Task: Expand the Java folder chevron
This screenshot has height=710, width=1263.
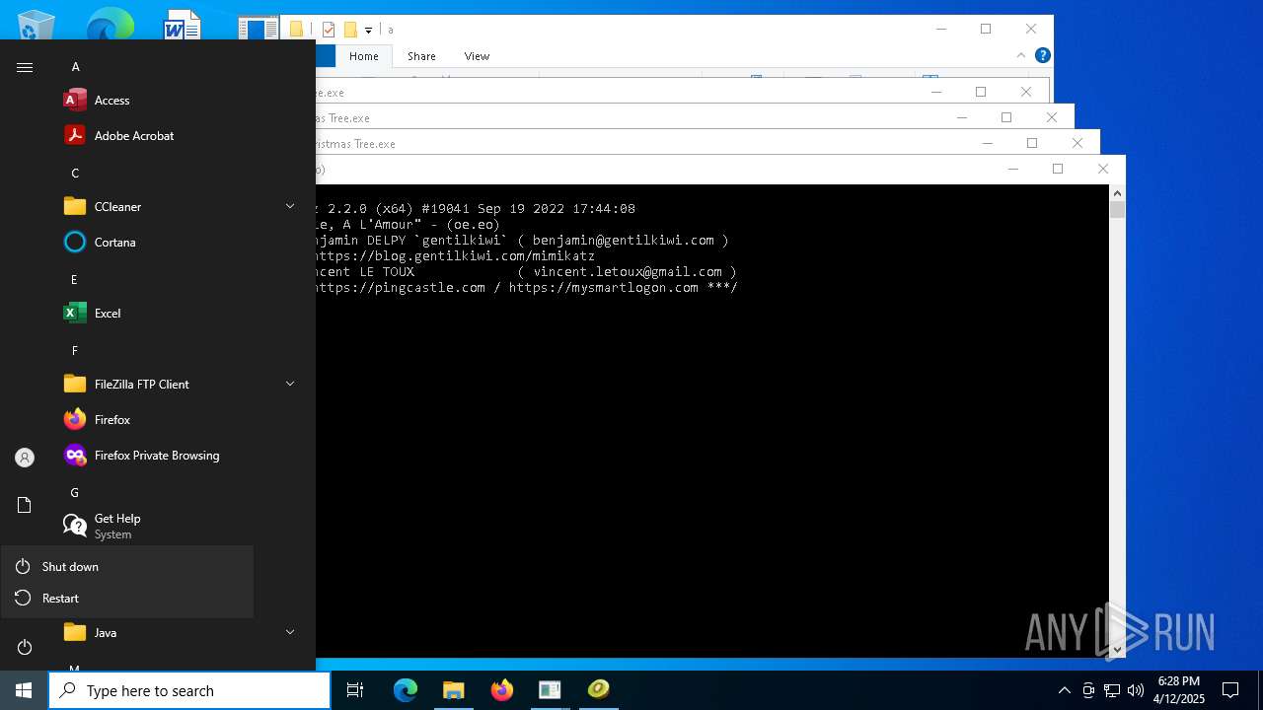Action: (290, 632)
